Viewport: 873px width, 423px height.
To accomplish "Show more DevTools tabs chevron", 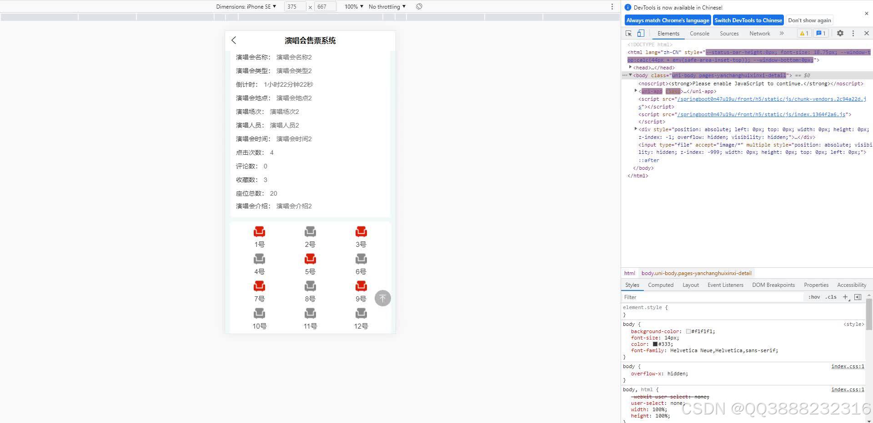I will (x=782, y=33).
